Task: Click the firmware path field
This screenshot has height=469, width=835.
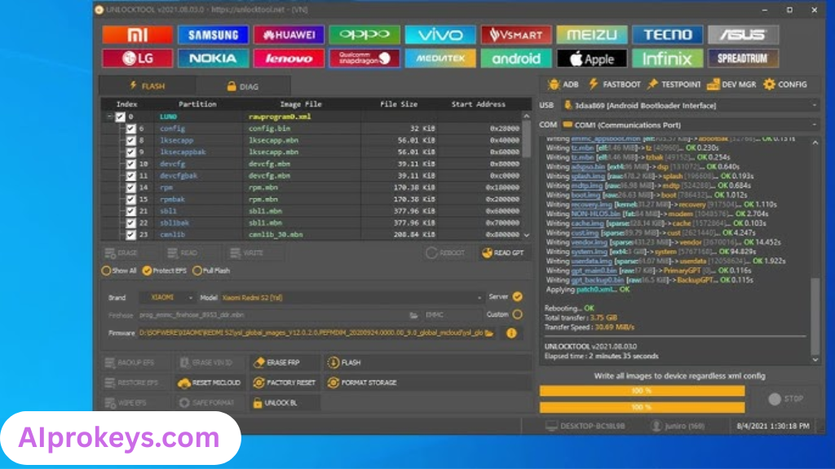Action: (x=311, y=333)
